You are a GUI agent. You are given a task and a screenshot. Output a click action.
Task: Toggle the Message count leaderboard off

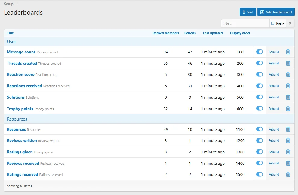(260, 52)
